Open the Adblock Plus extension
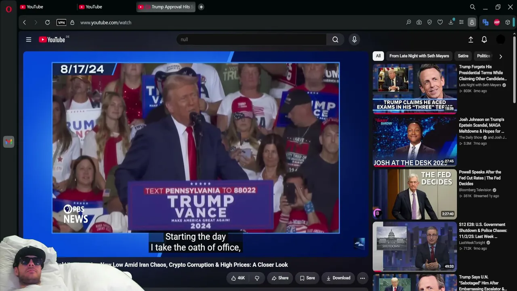The height and width of the screenshot is (291, 517). pyautogui.click(x=497, y=23)
